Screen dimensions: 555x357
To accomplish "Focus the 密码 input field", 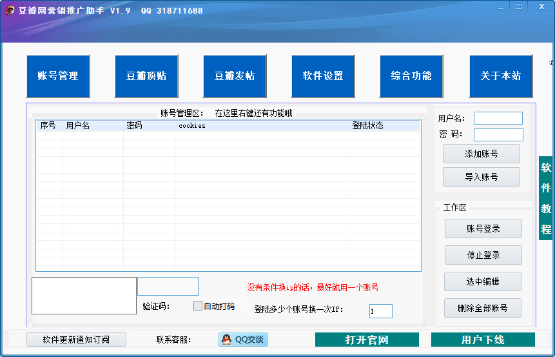I will coord(498,134).
